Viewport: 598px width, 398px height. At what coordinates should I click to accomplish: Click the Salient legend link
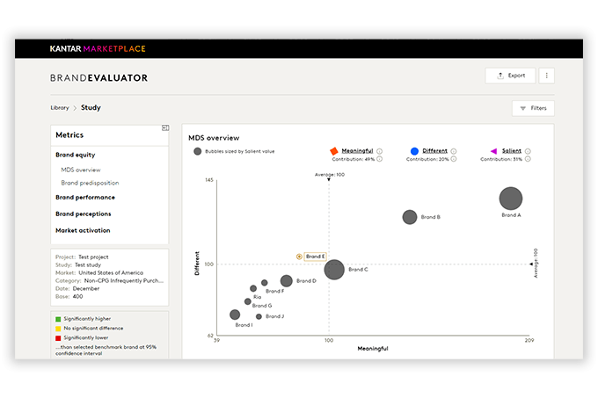pyautogui.click(x=512, y=151)
